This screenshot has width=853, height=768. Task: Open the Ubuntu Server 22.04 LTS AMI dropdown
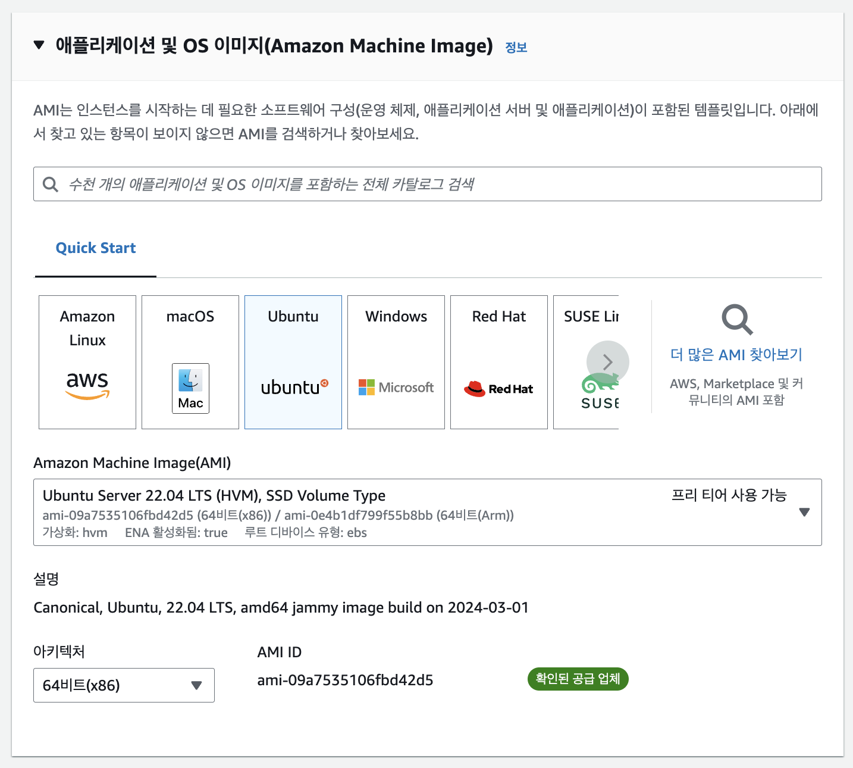[x=427, y=512]
